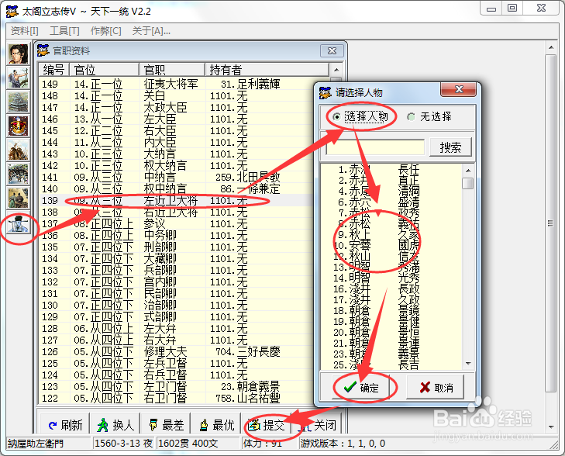Select row 137 参议
The width and height of the screenshot is (565, 456).
[x=177, y=224]
